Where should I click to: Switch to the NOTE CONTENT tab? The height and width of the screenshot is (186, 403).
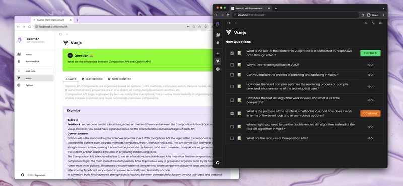pos(120,79)
